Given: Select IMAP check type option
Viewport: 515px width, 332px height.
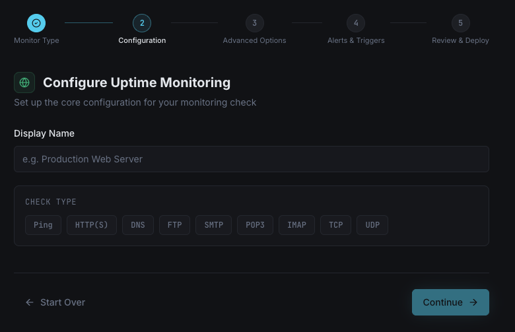Looking at the screenshot, I should [296, 225].
